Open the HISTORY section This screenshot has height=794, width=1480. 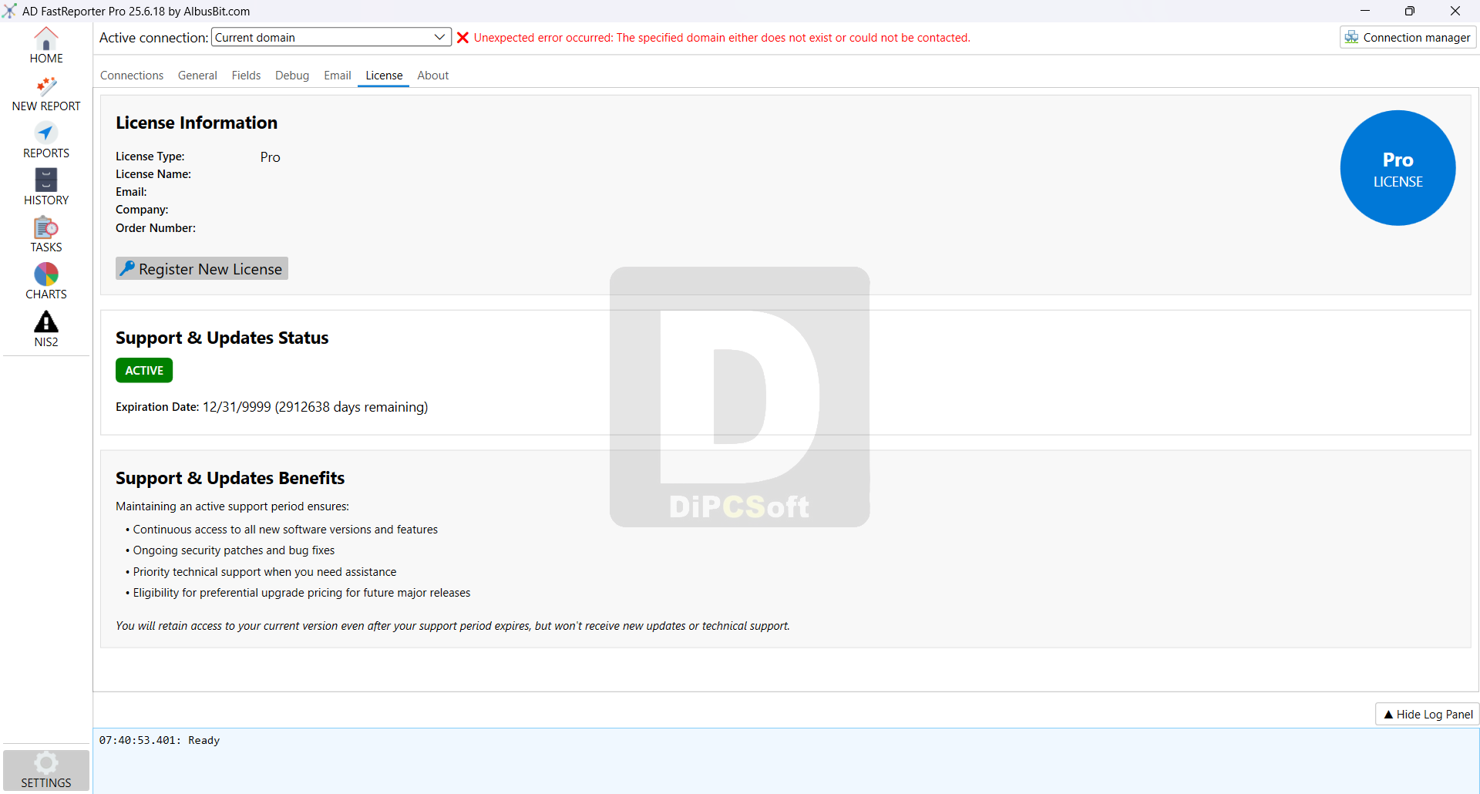pyautogui.click(x=46, y=188)
